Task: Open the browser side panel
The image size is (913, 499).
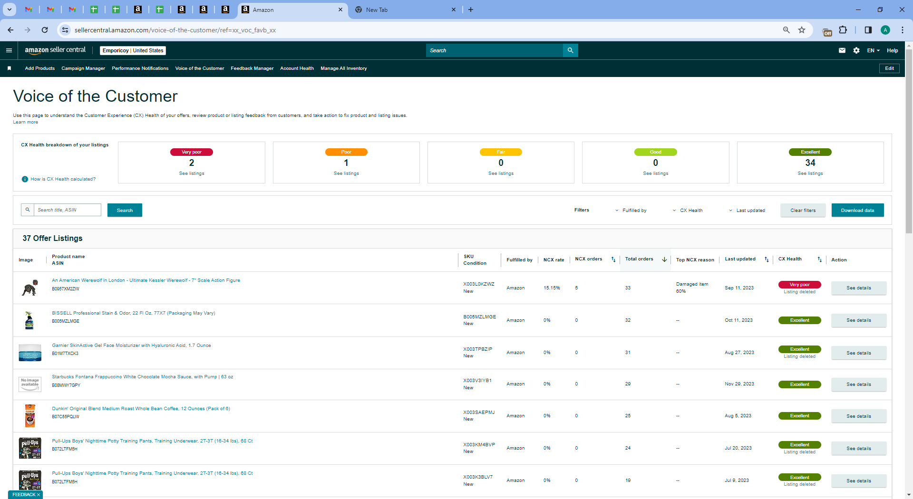Action: click(868, 30)
